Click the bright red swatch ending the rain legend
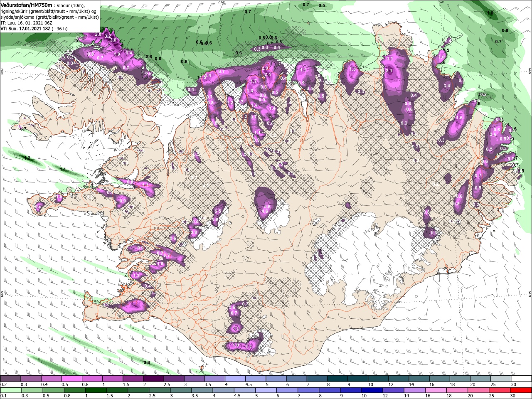The image size is (532, 399). tap(521, 390)
